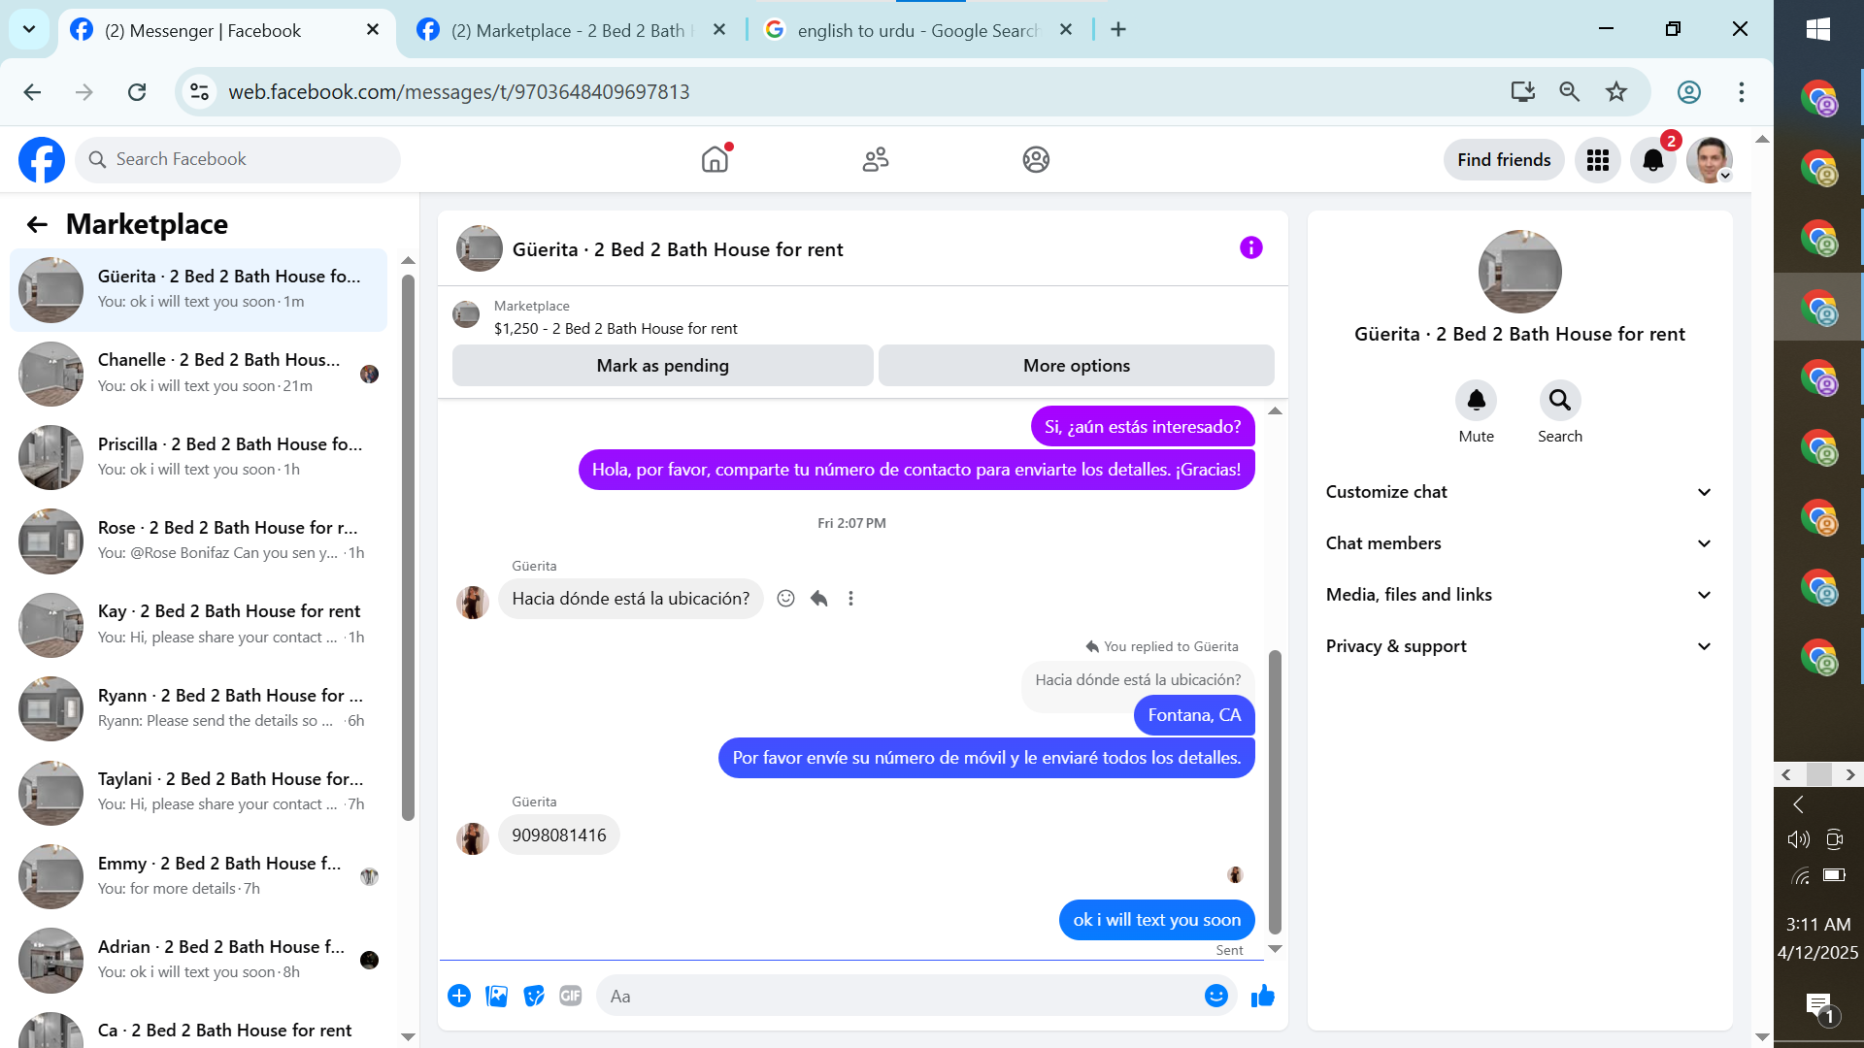Screen dimensions: 1864x1048
Task: Click the browser address bar URL
Action: tap(459, 92)
